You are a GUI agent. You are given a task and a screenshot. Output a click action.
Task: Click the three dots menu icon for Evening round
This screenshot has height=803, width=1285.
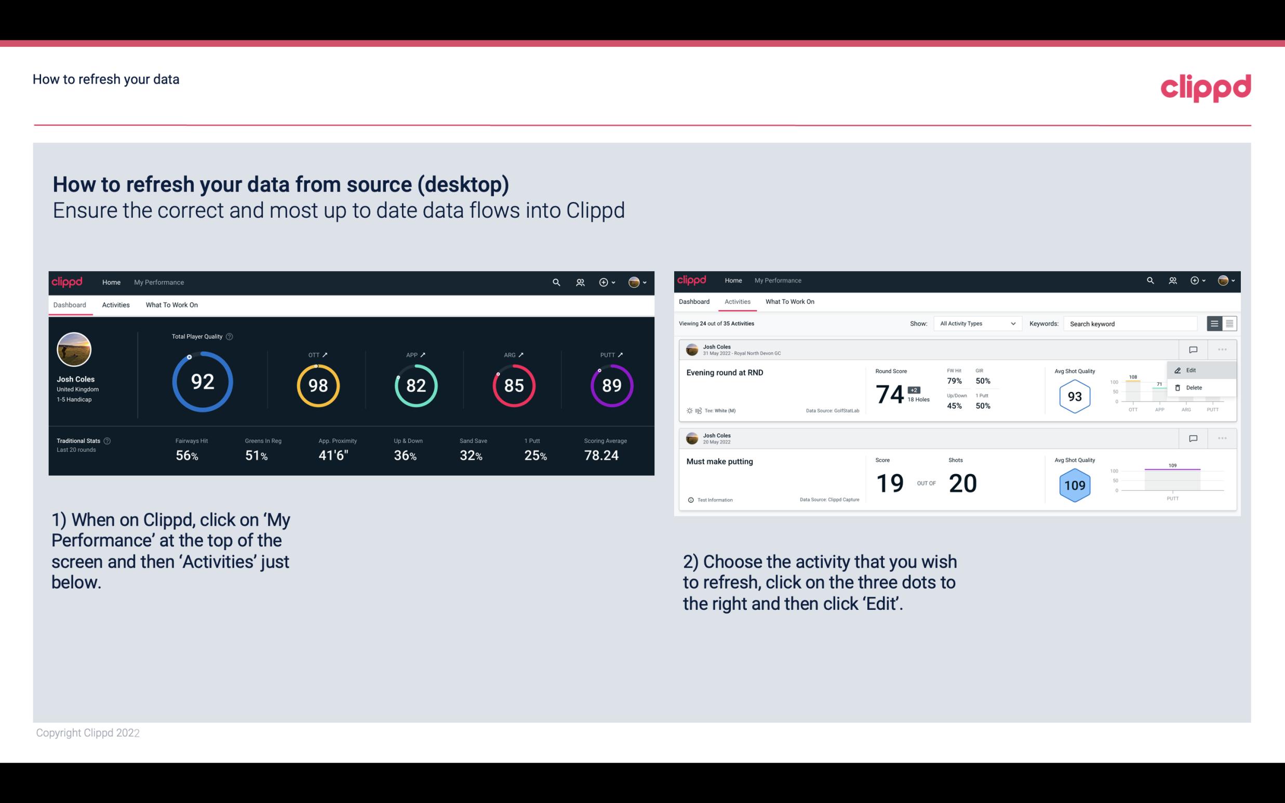pyautogui.click(x=1222, y=349)
